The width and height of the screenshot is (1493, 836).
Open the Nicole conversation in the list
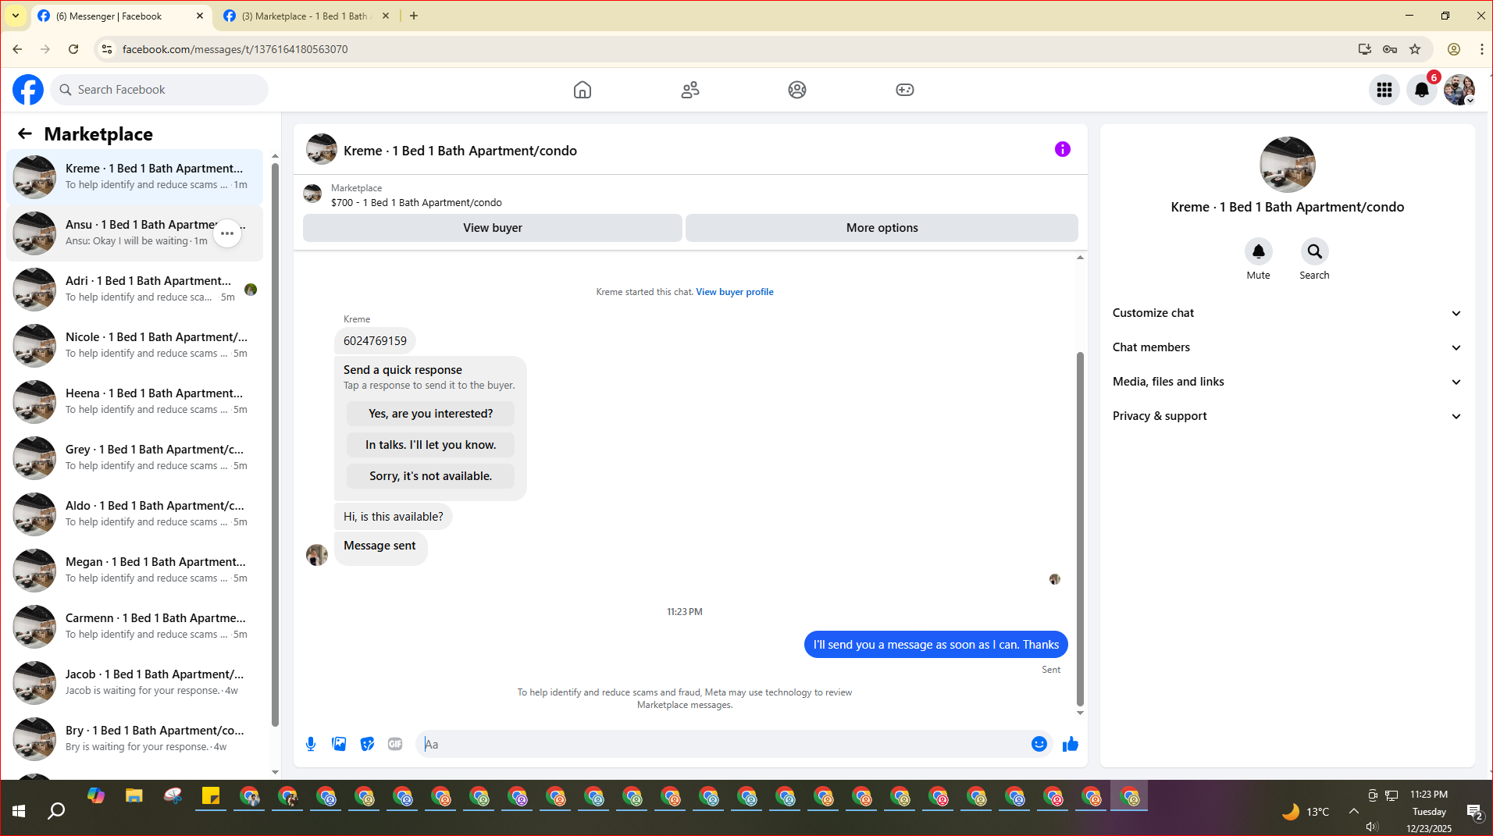[135, 346]
